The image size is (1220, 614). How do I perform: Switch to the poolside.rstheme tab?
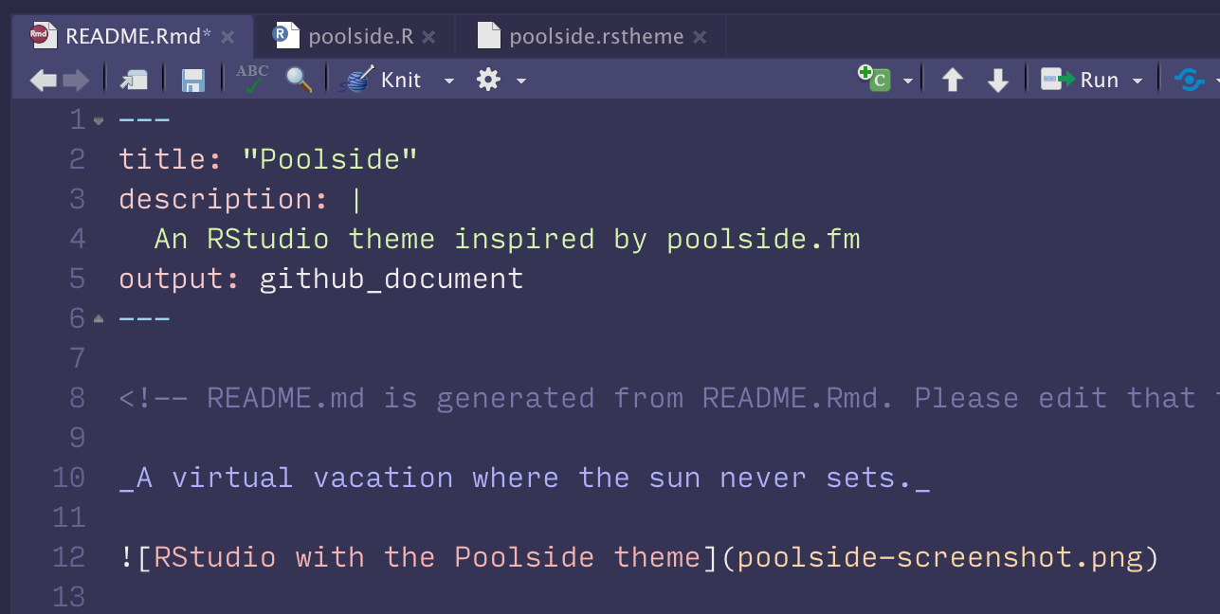[x=595, y=37]
